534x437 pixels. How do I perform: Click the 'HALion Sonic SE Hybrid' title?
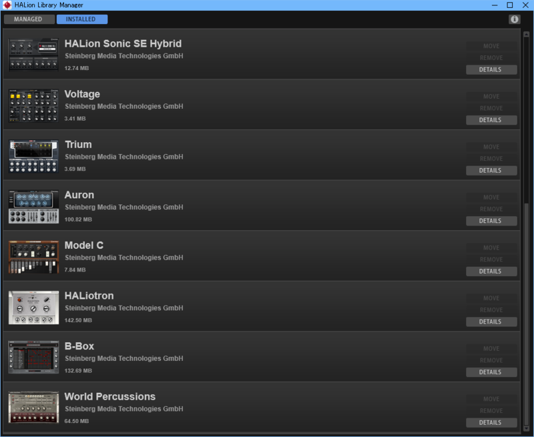point(123,43)
